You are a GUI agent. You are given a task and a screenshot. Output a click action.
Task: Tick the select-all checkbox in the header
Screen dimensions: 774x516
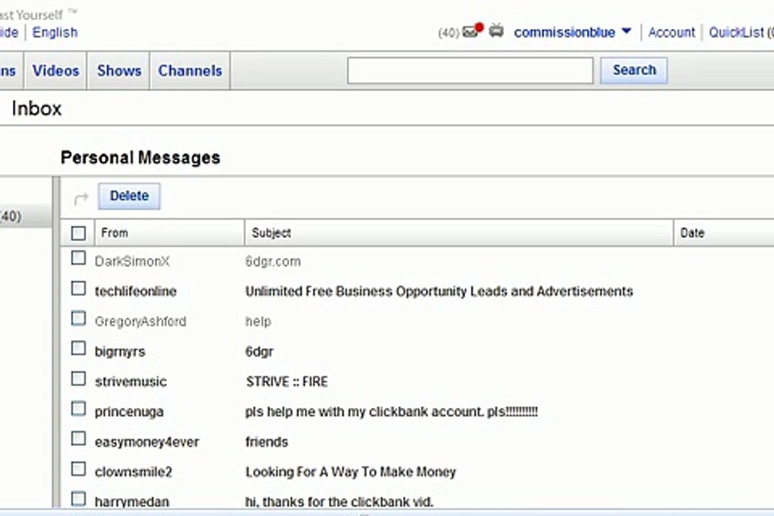[78, 233]
